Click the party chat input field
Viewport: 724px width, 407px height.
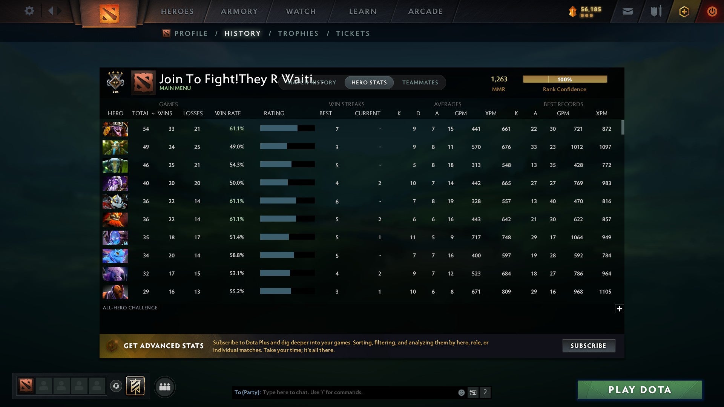click(339, 392)
